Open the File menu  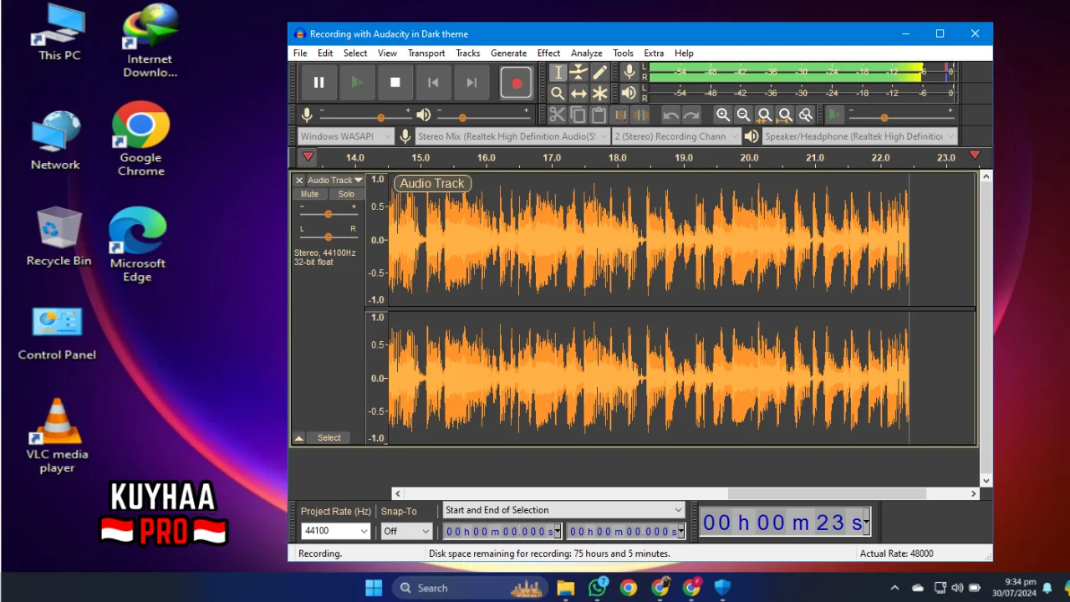(300, 53)
